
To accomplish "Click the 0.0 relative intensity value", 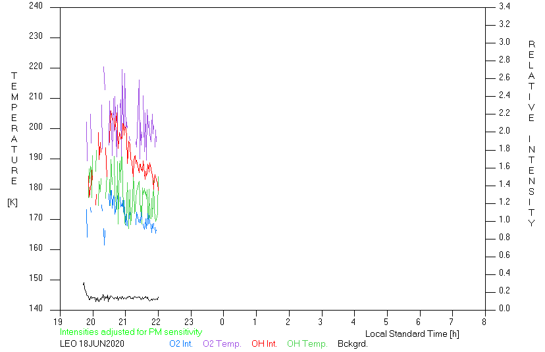I will click(504, 308).
